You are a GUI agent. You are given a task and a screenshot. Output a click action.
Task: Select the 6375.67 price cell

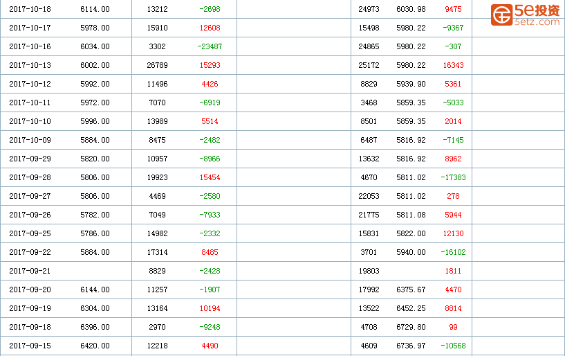[411, 290]
